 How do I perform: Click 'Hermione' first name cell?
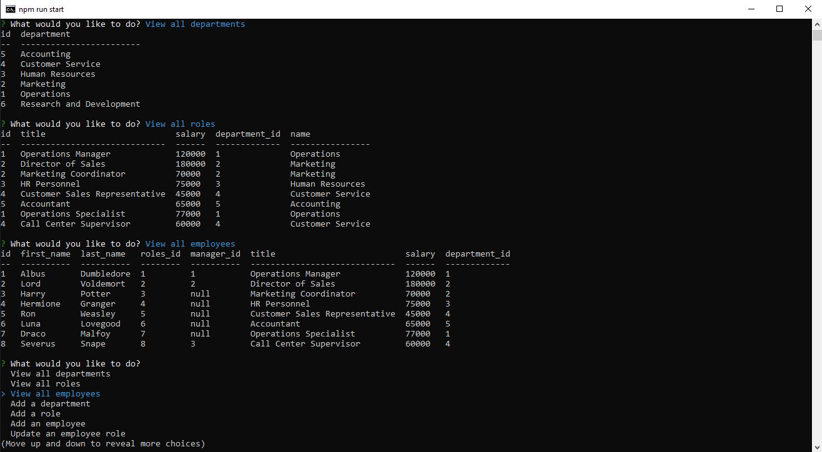40,304
